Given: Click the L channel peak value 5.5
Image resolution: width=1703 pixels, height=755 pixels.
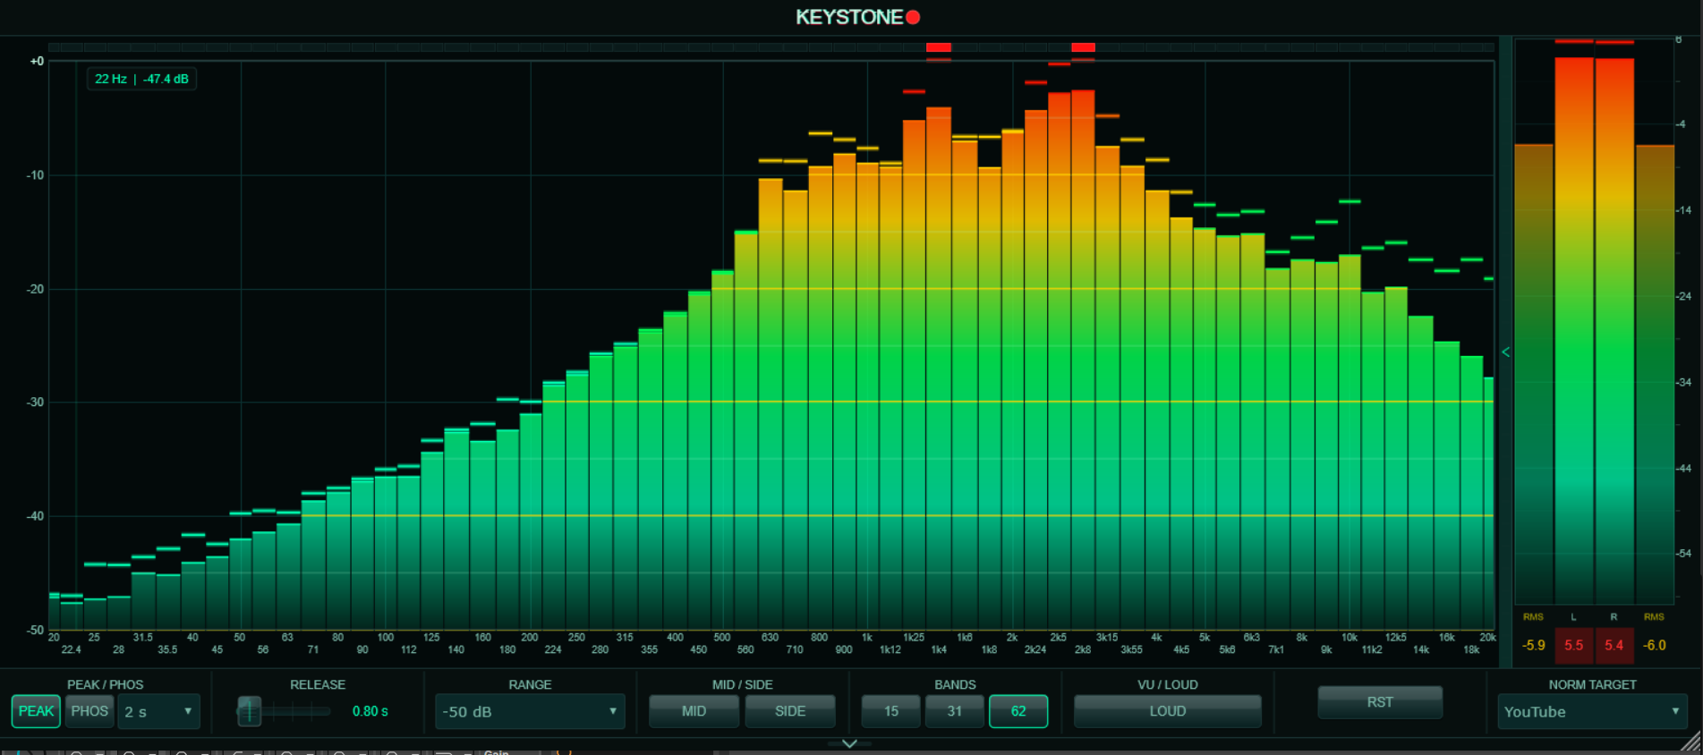Looking at the screenshot, I should click(1574, 645).
